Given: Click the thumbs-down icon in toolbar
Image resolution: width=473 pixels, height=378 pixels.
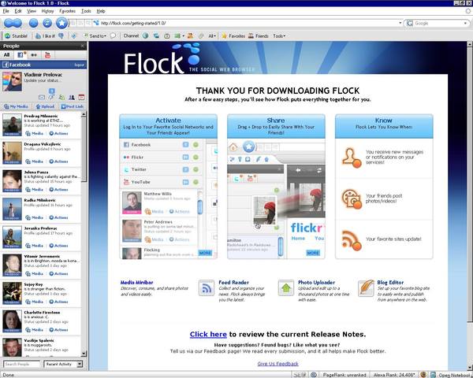Looking at the screenshot, I should tap(61, 36).
